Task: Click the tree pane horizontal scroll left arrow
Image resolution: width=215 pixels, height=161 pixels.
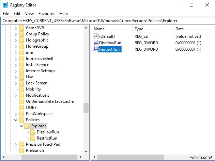Action: pos(4,157)
